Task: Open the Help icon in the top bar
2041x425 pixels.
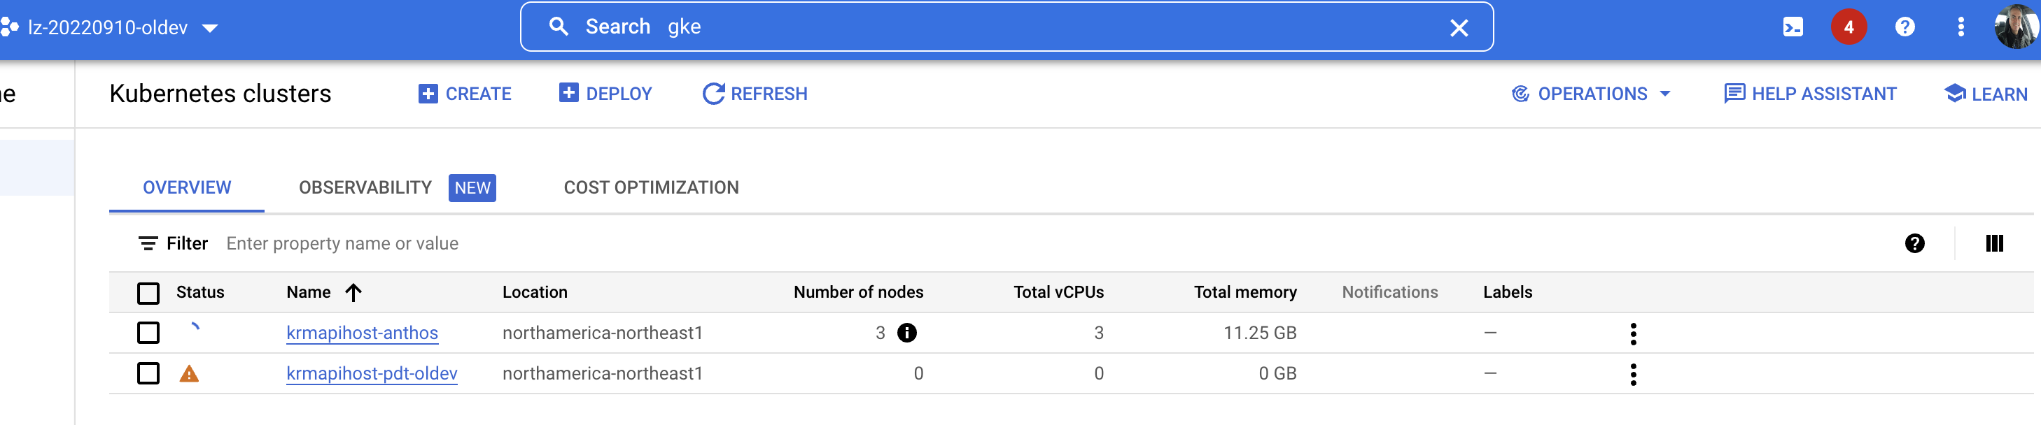Action: click(x=1905, y=26)
